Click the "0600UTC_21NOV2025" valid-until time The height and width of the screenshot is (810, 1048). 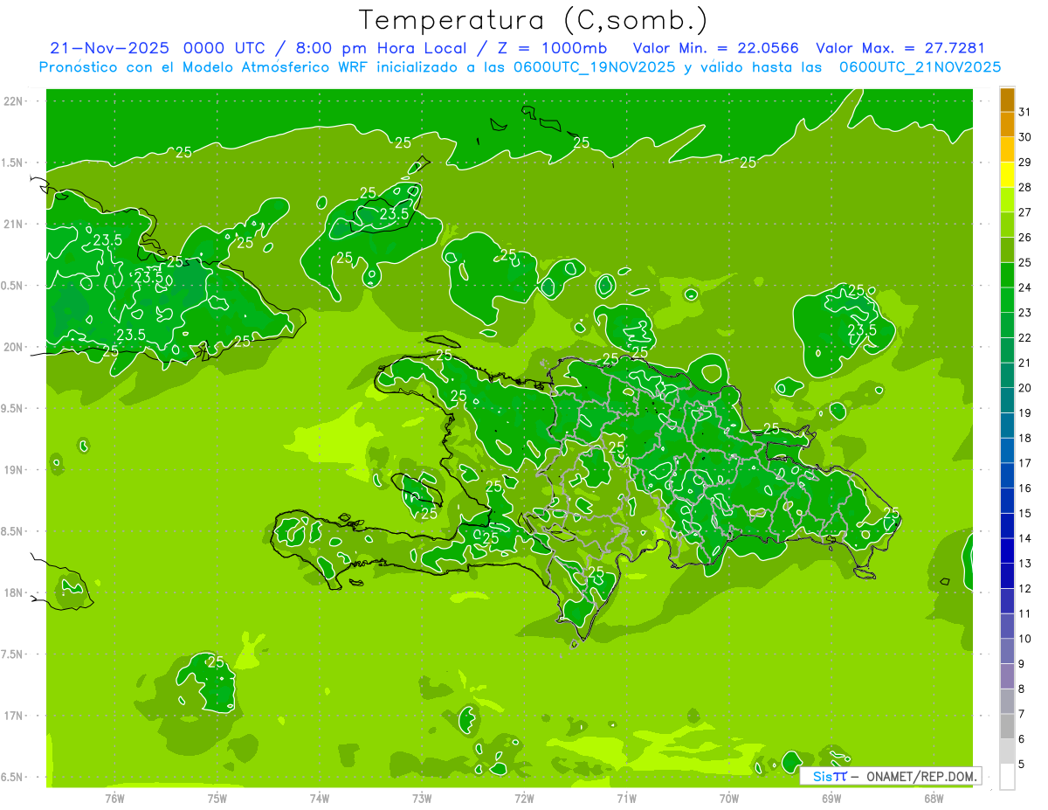click(x=920, y=67)
